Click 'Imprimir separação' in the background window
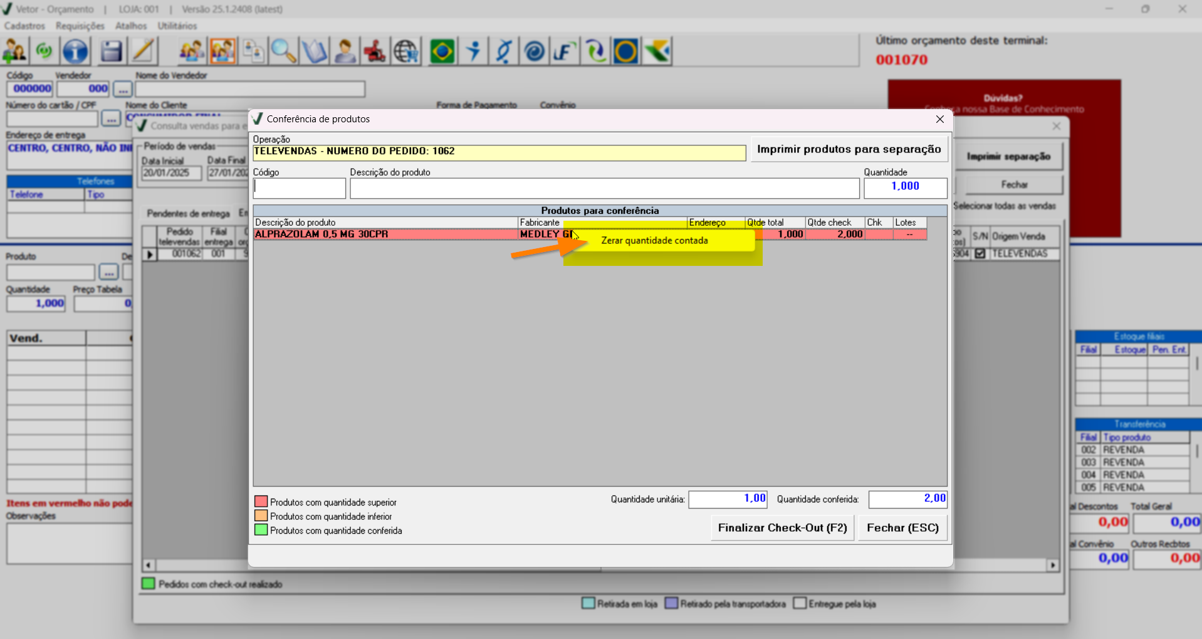The height and width of the screenshot is (639, 1202). (x=1008, y=157)
